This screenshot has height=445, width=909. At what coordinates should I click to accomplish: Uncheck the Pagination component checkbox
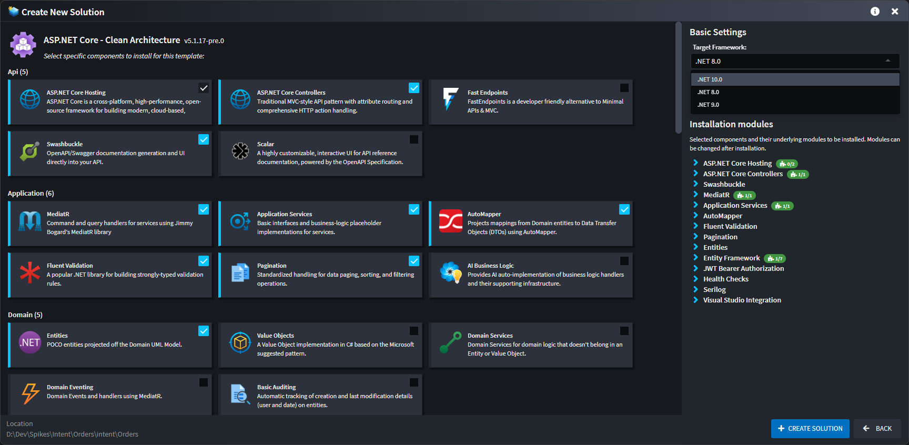click(x=414, y=261)
